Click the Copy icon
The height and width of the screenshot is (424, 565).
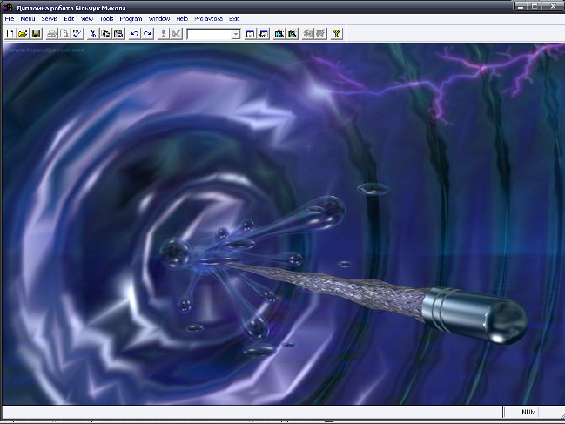[105, 34]
